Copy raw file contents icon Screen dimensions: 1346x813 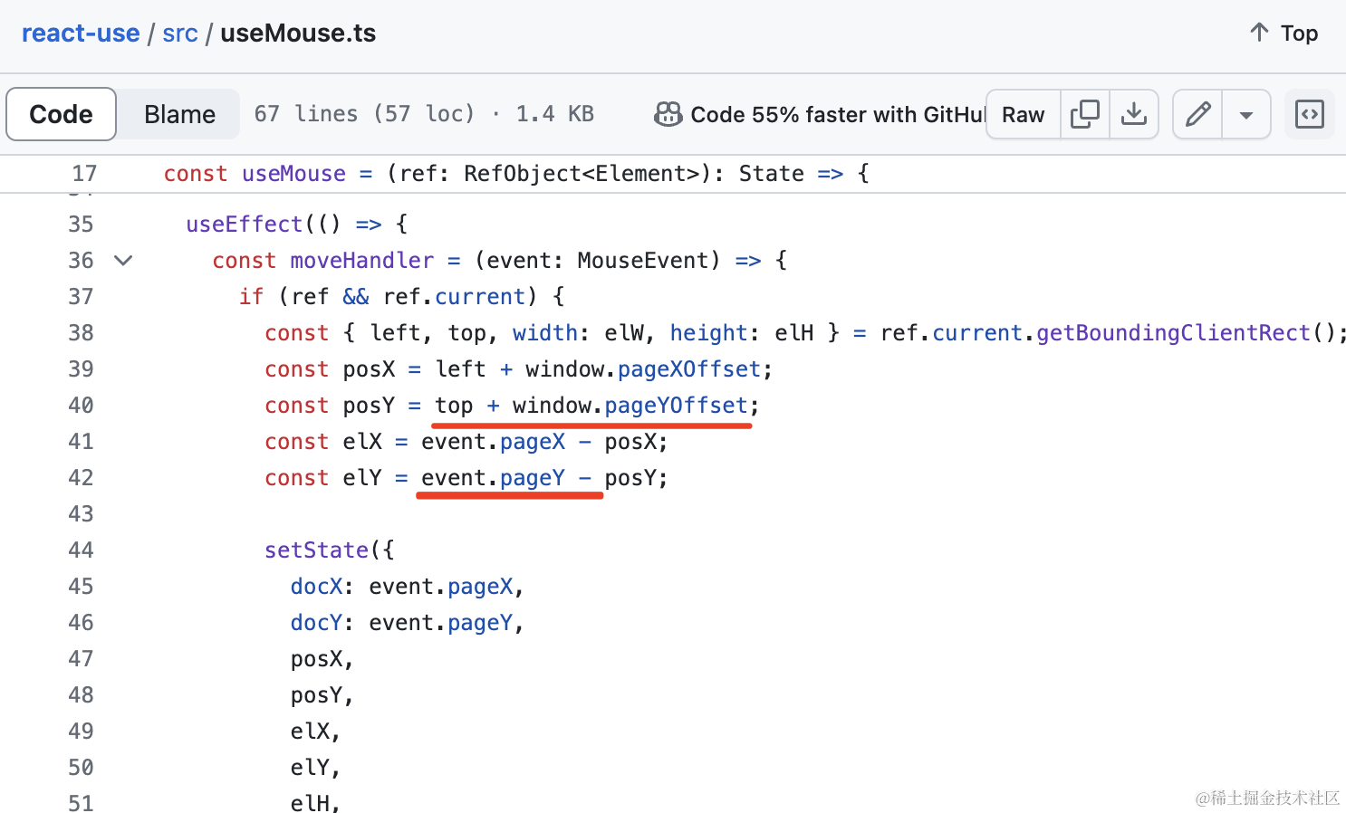point(1084,114)
